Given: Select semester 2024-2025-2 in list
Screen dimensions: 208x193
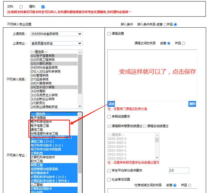Looking at the screenshot, I should click(x=131, y=139).
